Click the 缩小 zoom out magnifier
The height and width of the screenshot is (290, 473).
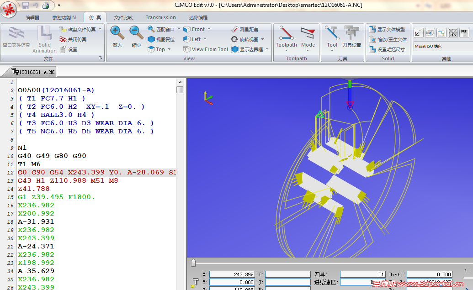137,37
